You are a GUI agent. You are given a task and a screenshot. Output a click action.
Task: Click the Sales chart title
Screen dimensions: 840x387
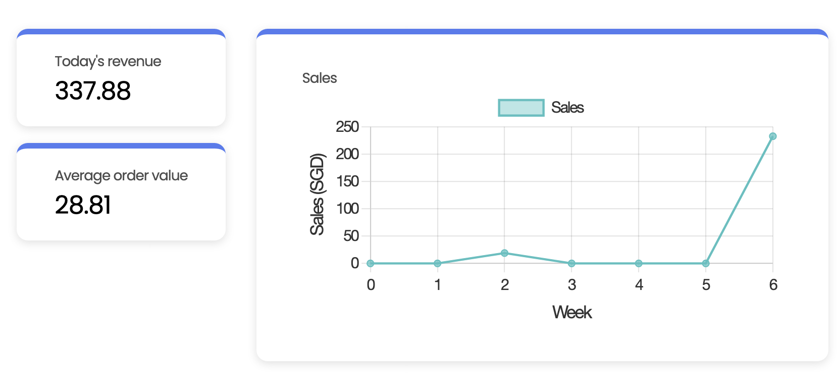[x=320, y=78]
